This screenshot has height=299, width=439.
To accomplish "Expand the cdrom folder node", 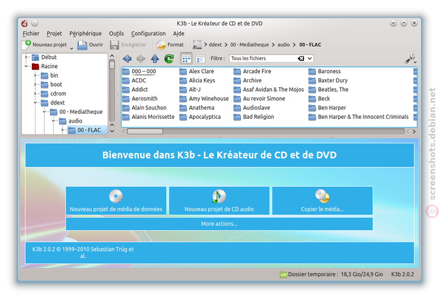I will click(x=35, y=93).
